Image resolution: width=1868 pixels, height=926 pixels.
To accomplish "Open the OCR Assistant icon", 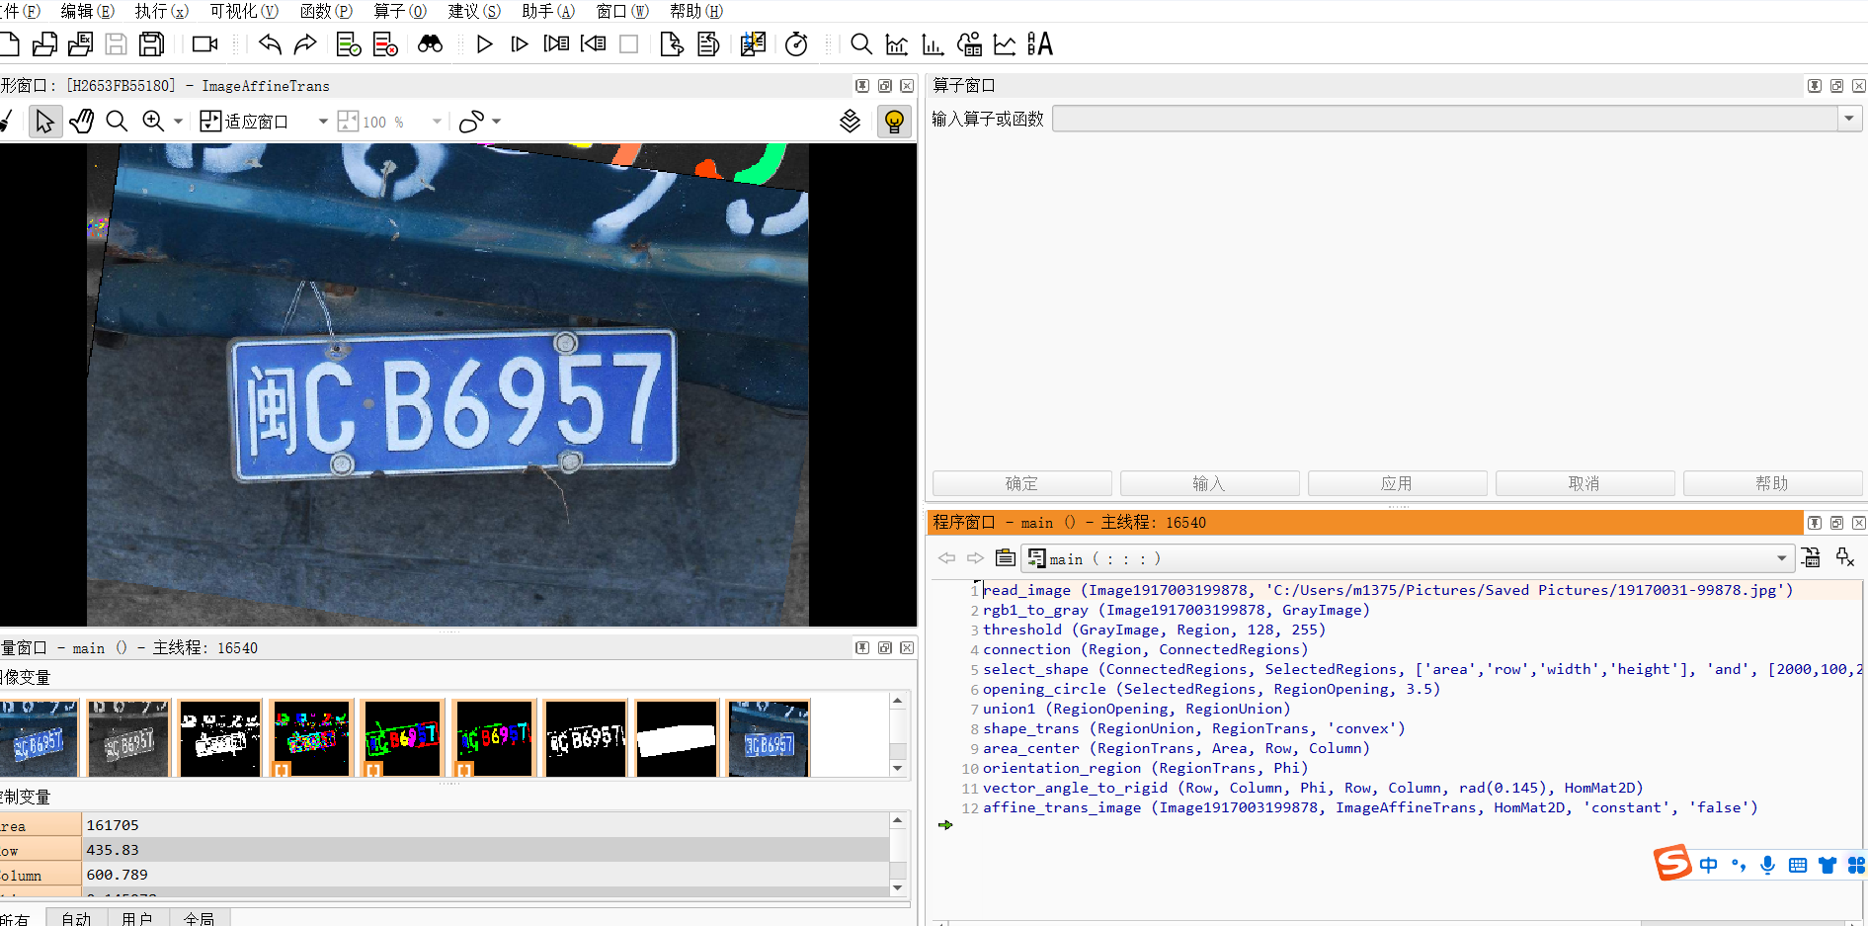I will [x=1040, y=44].
